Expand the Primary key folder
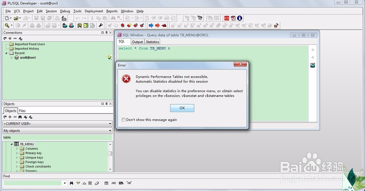 pos(17,153)
